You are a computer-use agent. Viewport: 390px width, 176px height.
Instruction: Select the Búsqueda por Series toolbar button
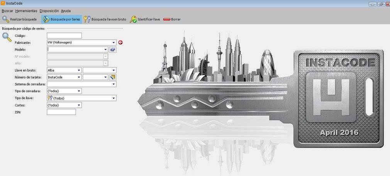coord(62,19)
